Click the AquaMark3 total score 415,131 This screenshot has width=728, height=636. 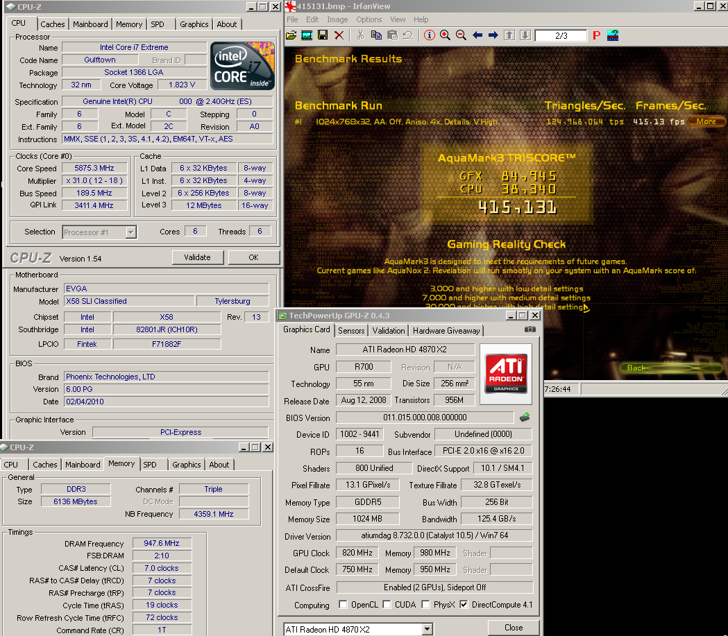point(517,207)
